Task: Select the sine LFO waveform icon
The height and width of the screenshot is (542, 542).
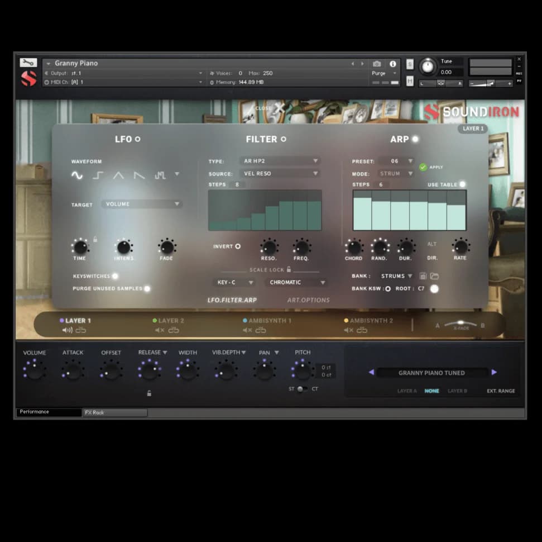Action: pos(77,175)
